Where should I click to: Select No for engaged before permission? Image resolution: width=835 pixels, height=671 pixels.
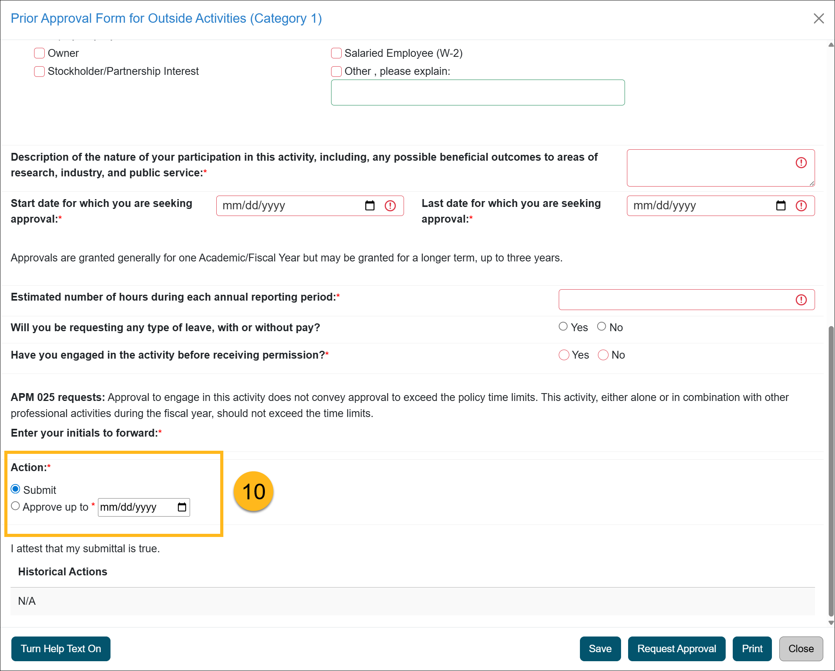click(x=603, y=355)
